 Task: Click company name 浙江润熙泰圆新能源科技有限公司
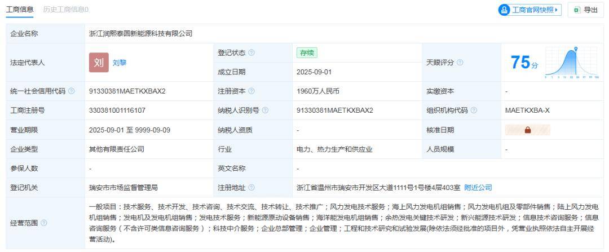click(141, 34)
